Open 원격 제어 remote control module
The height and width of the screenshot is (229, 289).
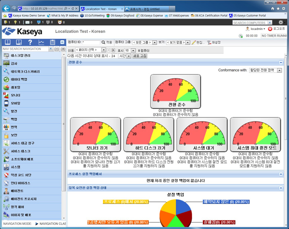pyautogui.click(x=32, y=207)
